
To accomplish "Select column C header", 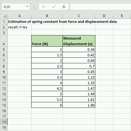I will click(x=79, y=16).
